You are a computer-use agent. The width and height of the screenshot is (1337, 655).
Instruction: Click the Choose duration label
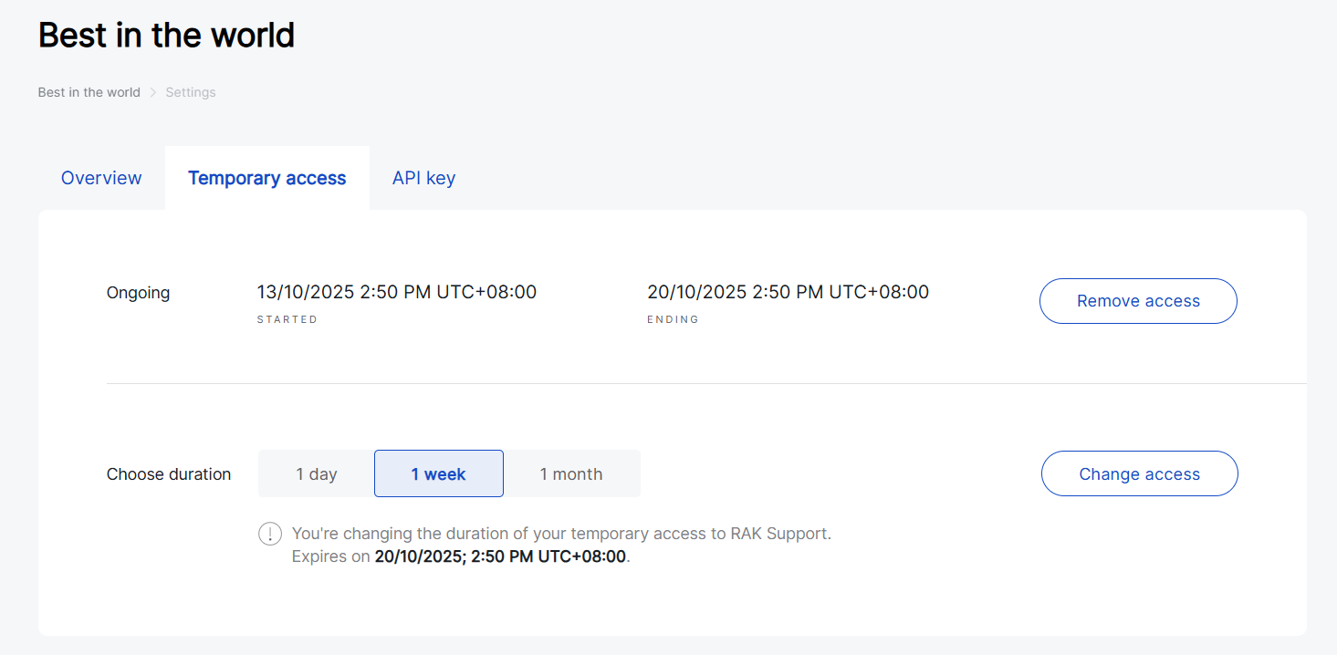169,474
